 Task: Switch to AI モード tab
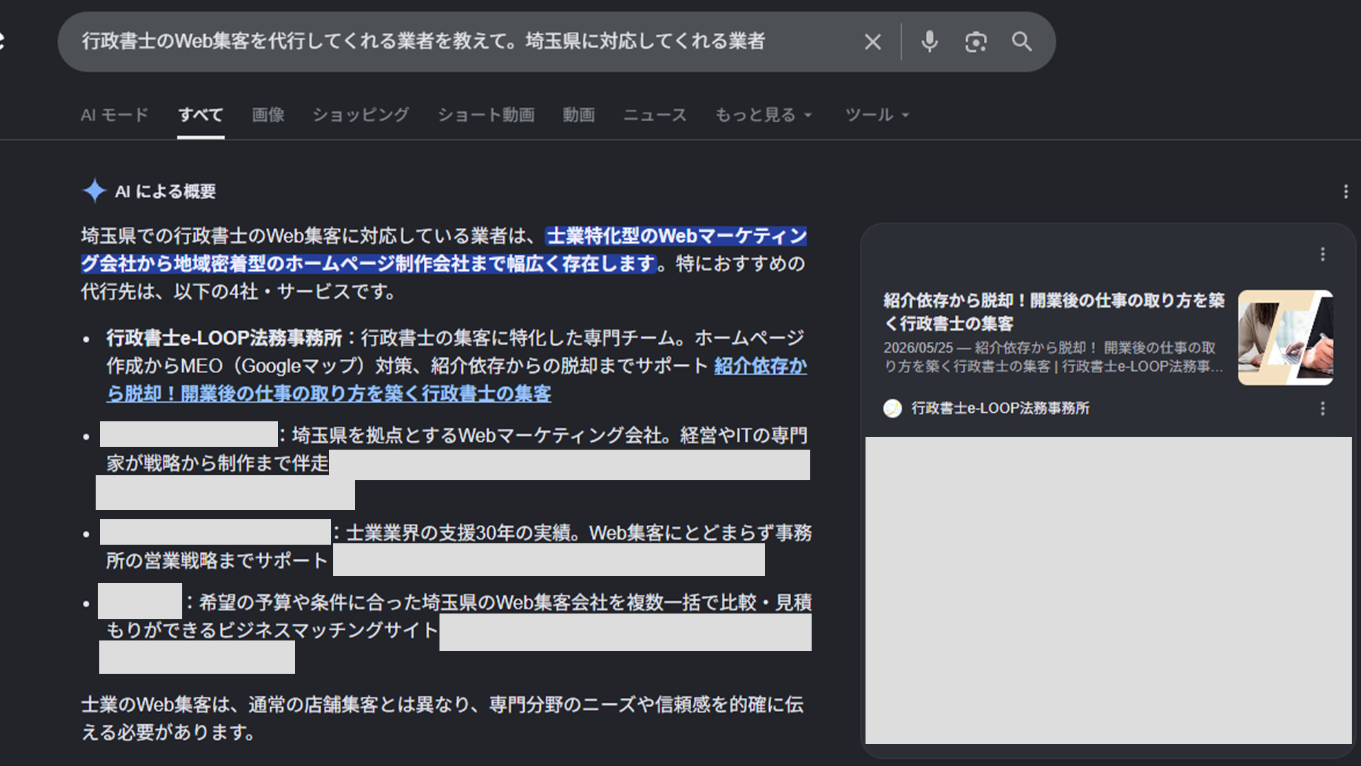point(114,115)
